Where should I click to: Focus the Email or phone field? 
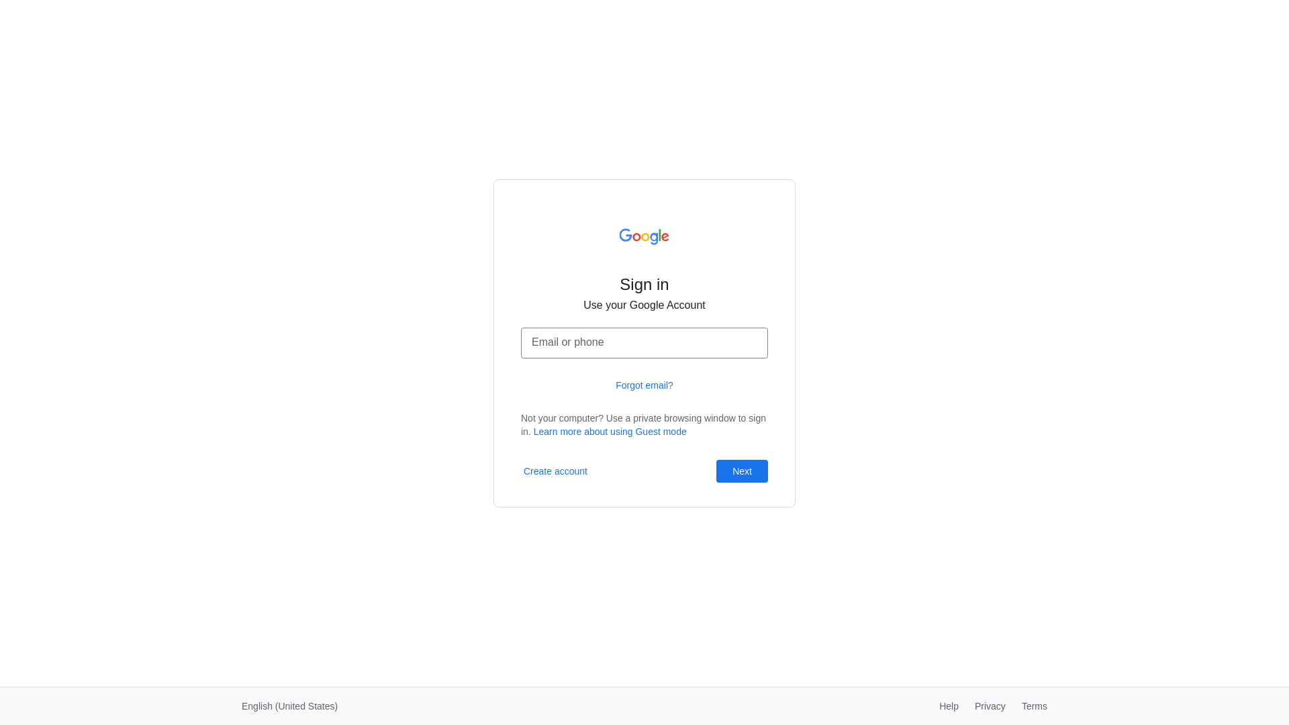644,343
